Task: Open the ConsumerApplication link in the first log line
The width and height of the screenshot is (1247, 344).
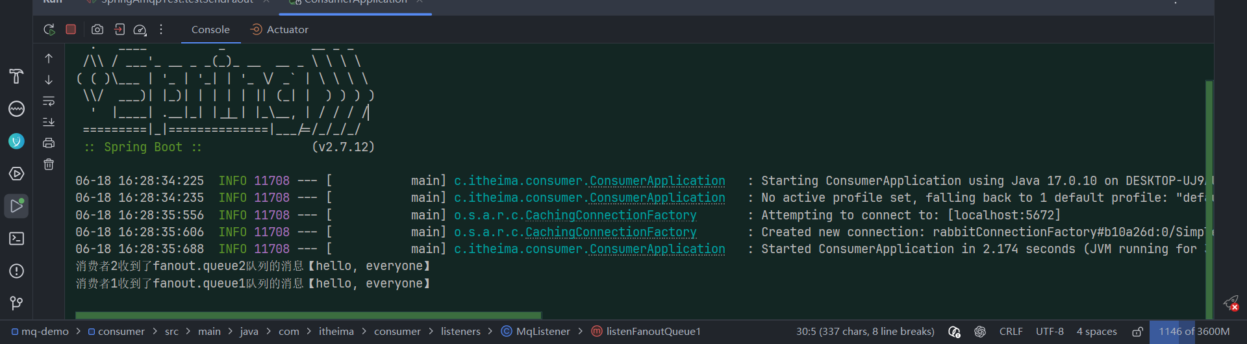Action: [x=657, y=181]
